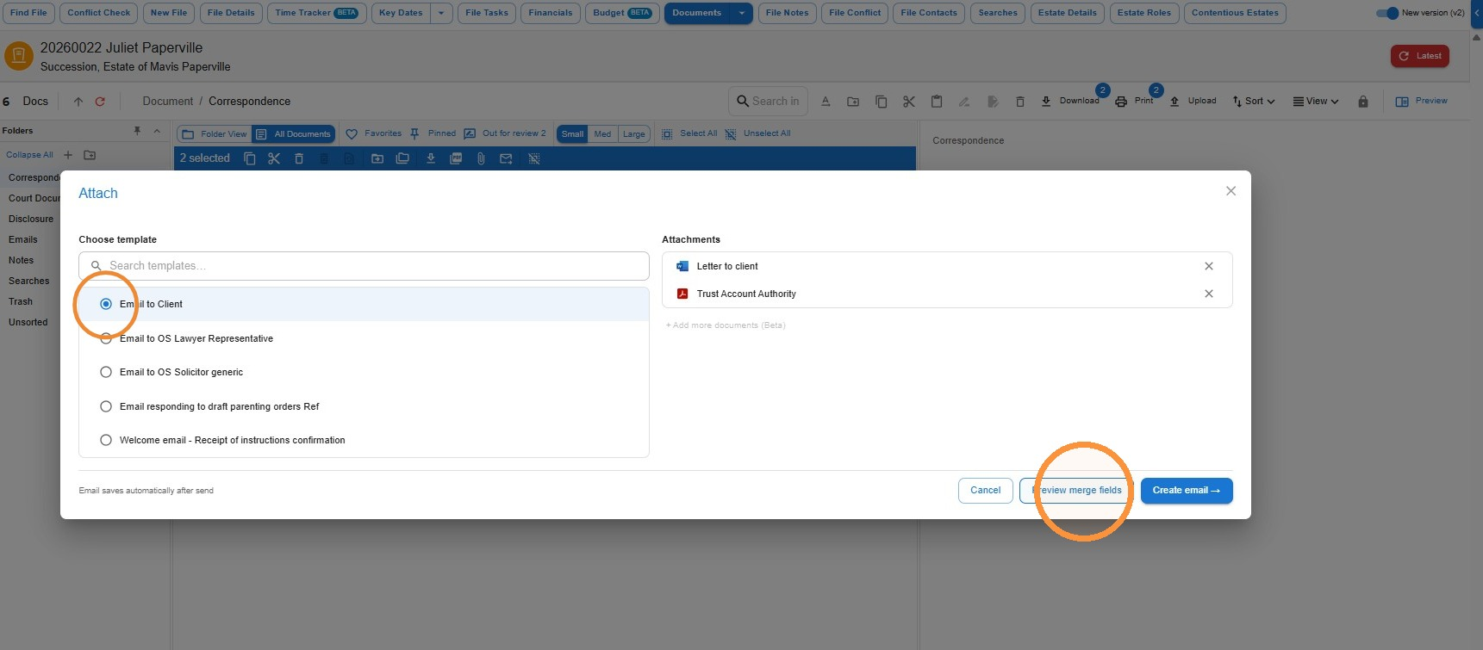Open the Emails folder
Screen dimensions: 1483x650
click(23, 239)
